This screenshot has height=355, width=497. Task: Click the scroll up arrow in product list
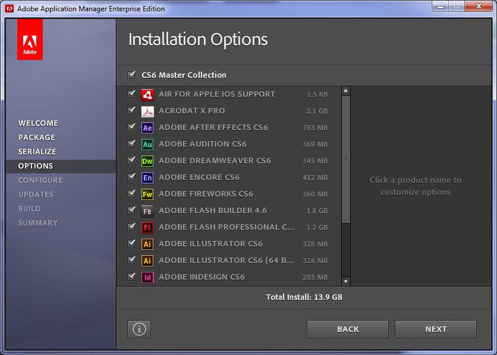click(346, 91)
